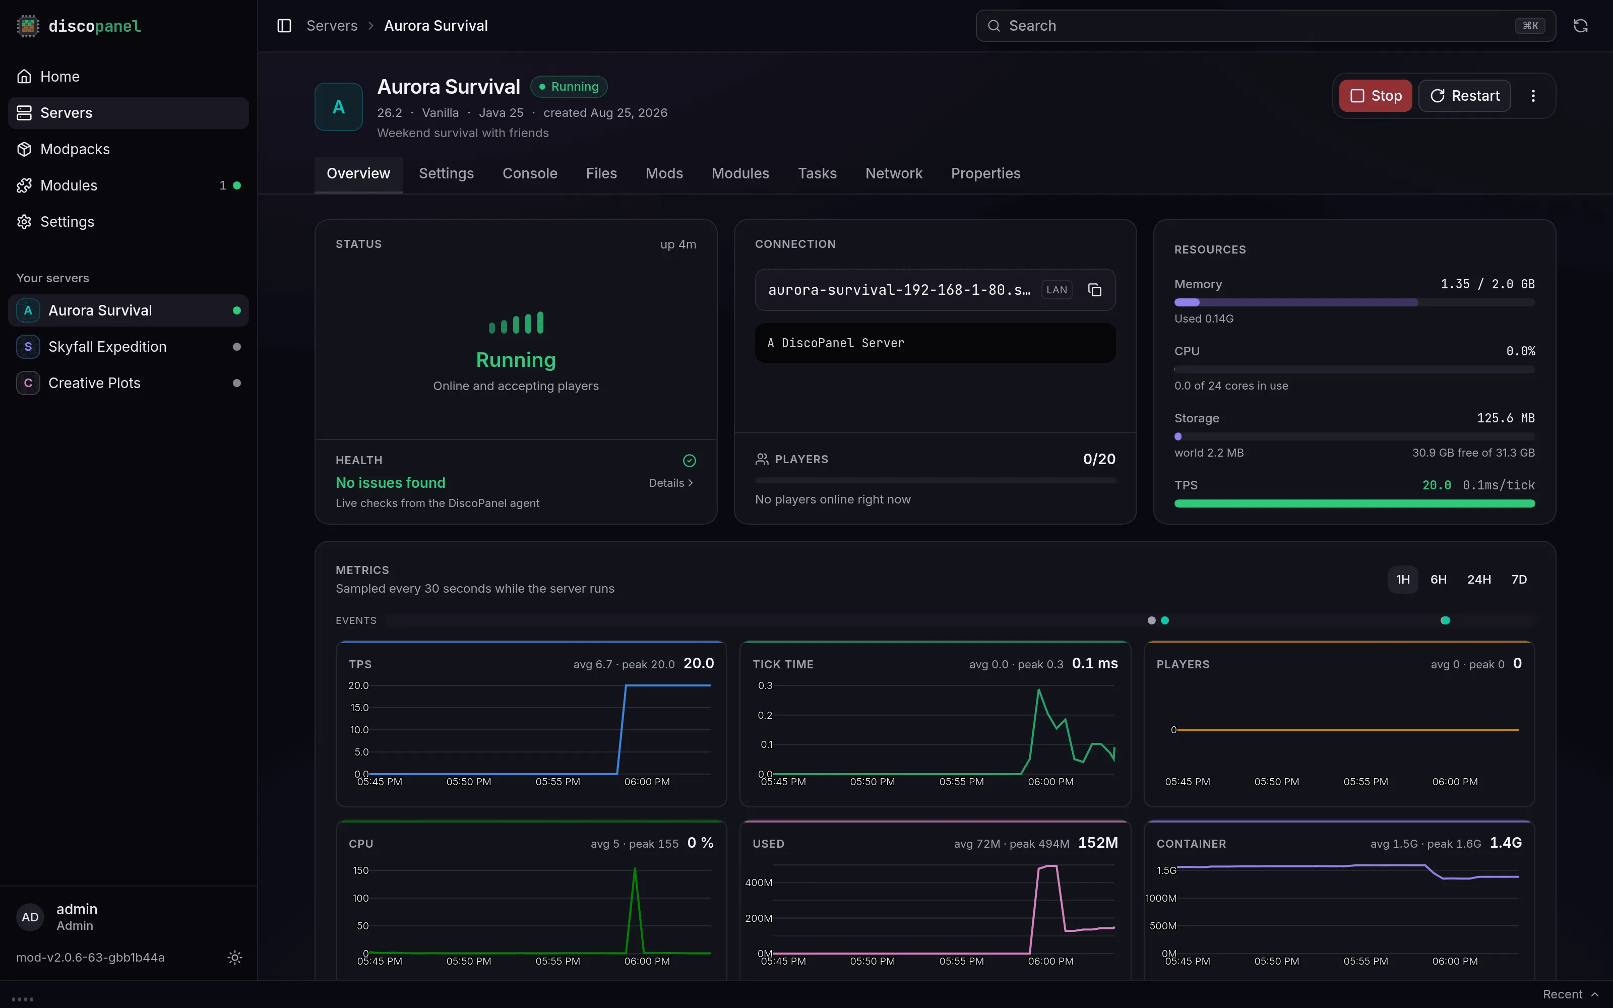Switch to the Files tab
1613x1008 pixels.
point(601,174)
